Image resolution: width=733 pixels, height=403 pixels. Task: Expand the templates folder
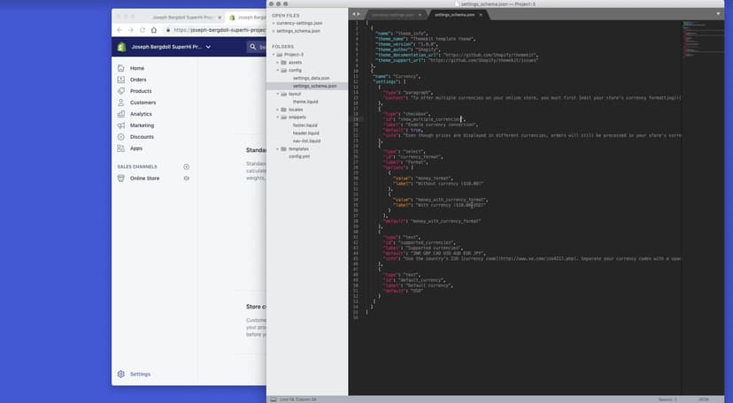[279, 148]
